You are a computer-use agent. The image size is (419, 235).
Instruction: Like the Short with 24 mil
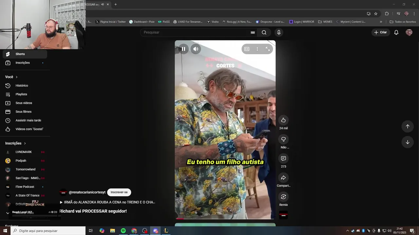(283, 120)
